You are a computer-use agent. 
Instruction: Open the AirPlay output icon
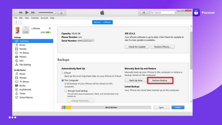coord(61,12)
